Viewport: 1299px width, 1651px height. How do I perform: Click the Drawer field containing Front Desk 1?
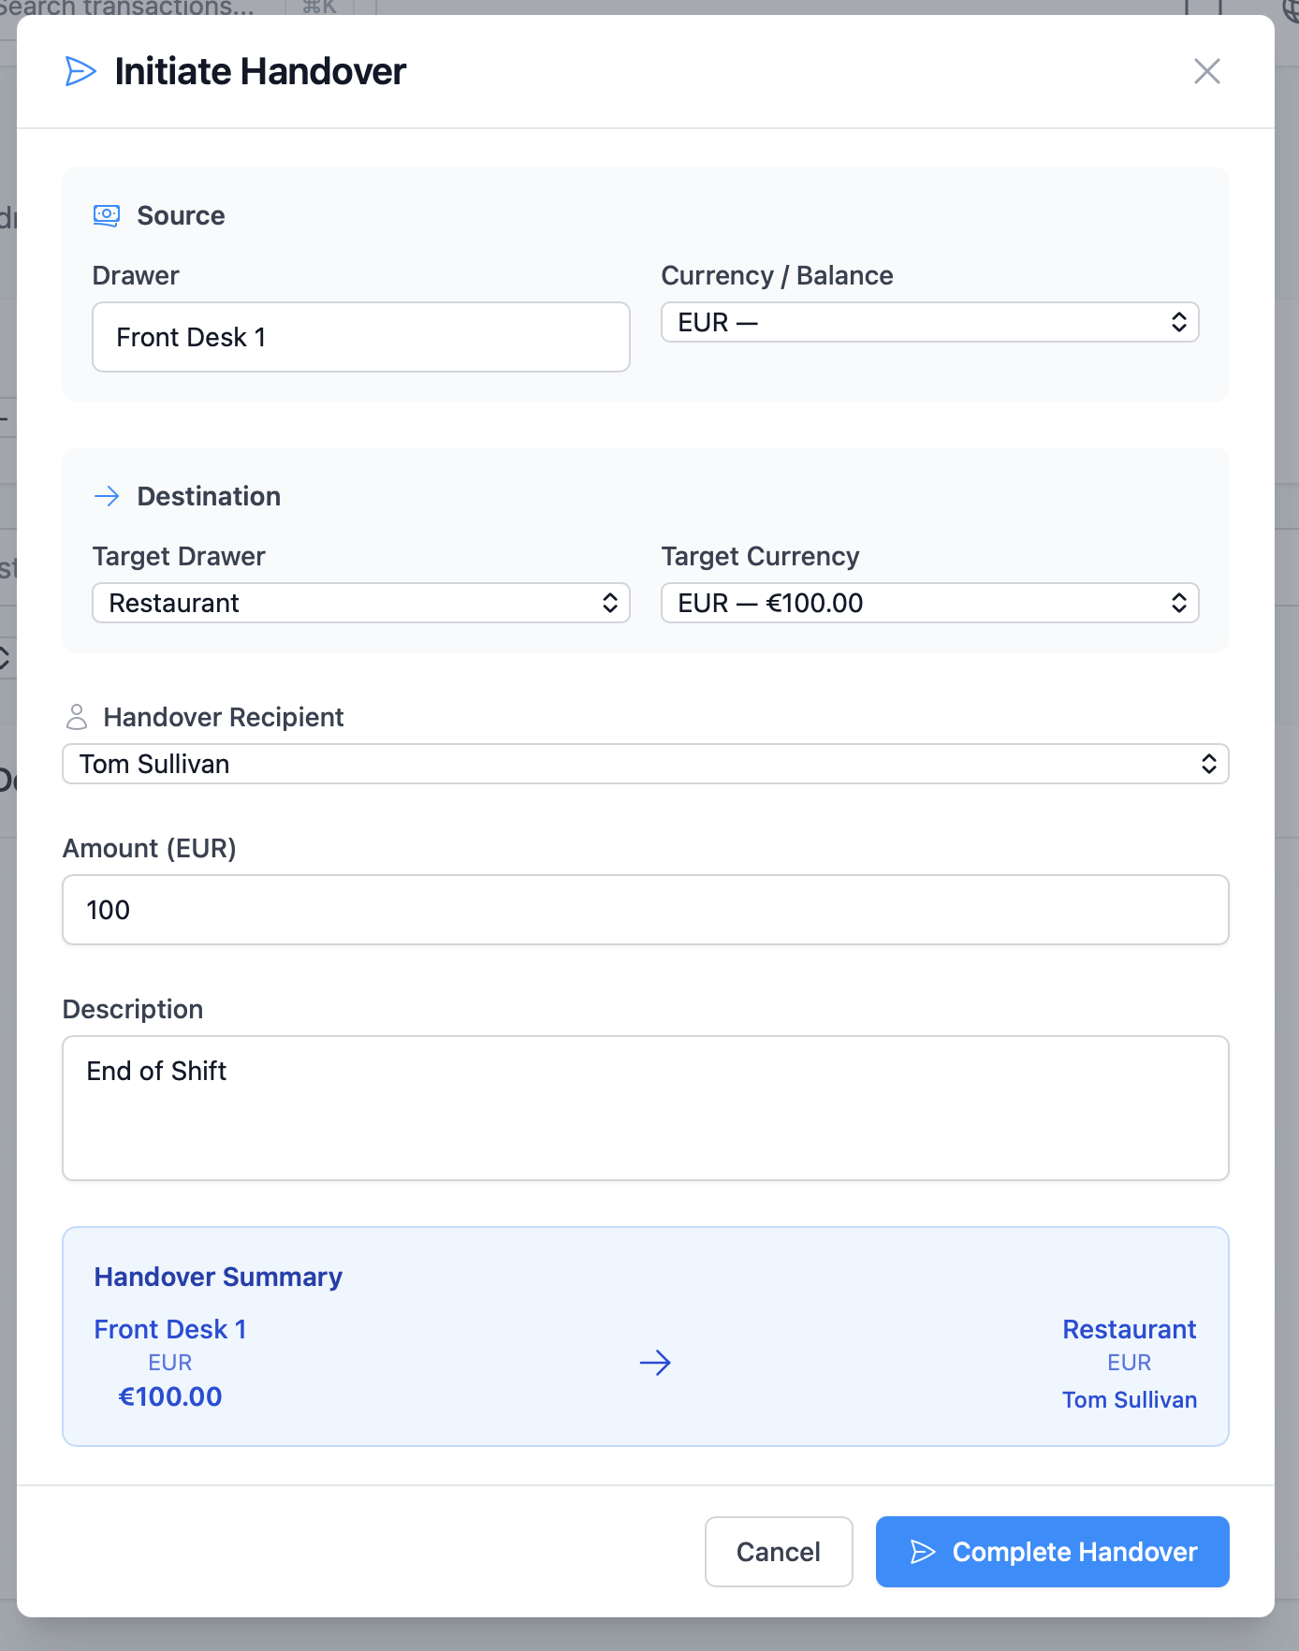tap(360, 337)
